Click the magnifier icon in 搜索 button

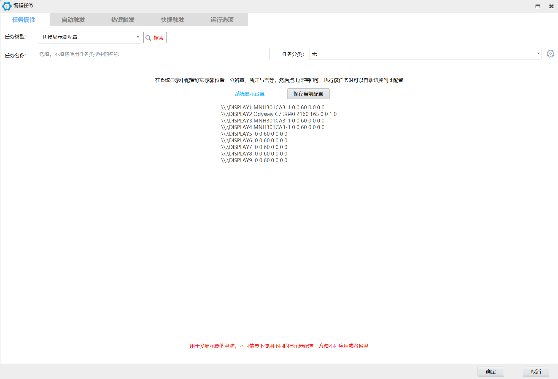(148, 38)
